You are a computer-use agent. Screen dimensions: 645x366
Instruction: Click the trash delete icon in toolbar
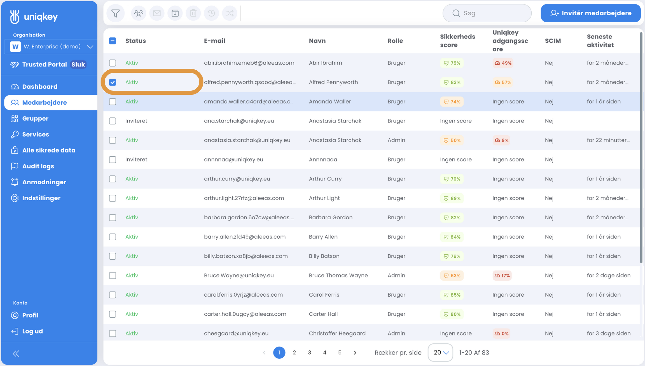pos(193,13)
